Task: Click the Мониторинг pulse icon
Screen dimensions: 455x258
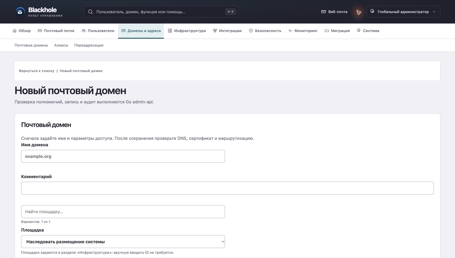Action: (290, 31)
